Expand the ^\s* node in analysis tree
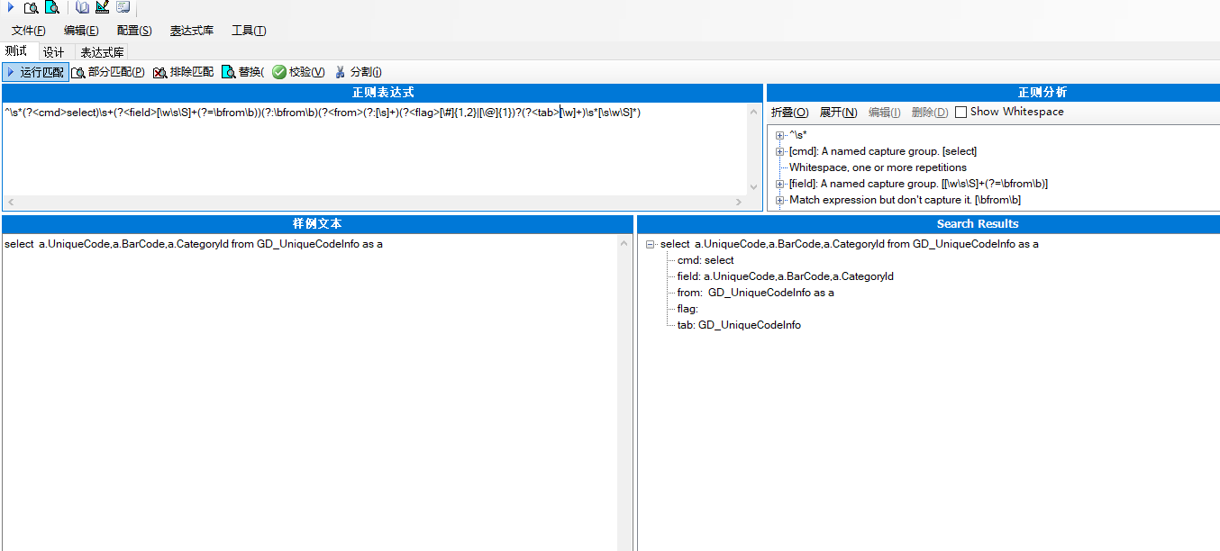Viewport: 1220px width, 551px height. [780, 135]
